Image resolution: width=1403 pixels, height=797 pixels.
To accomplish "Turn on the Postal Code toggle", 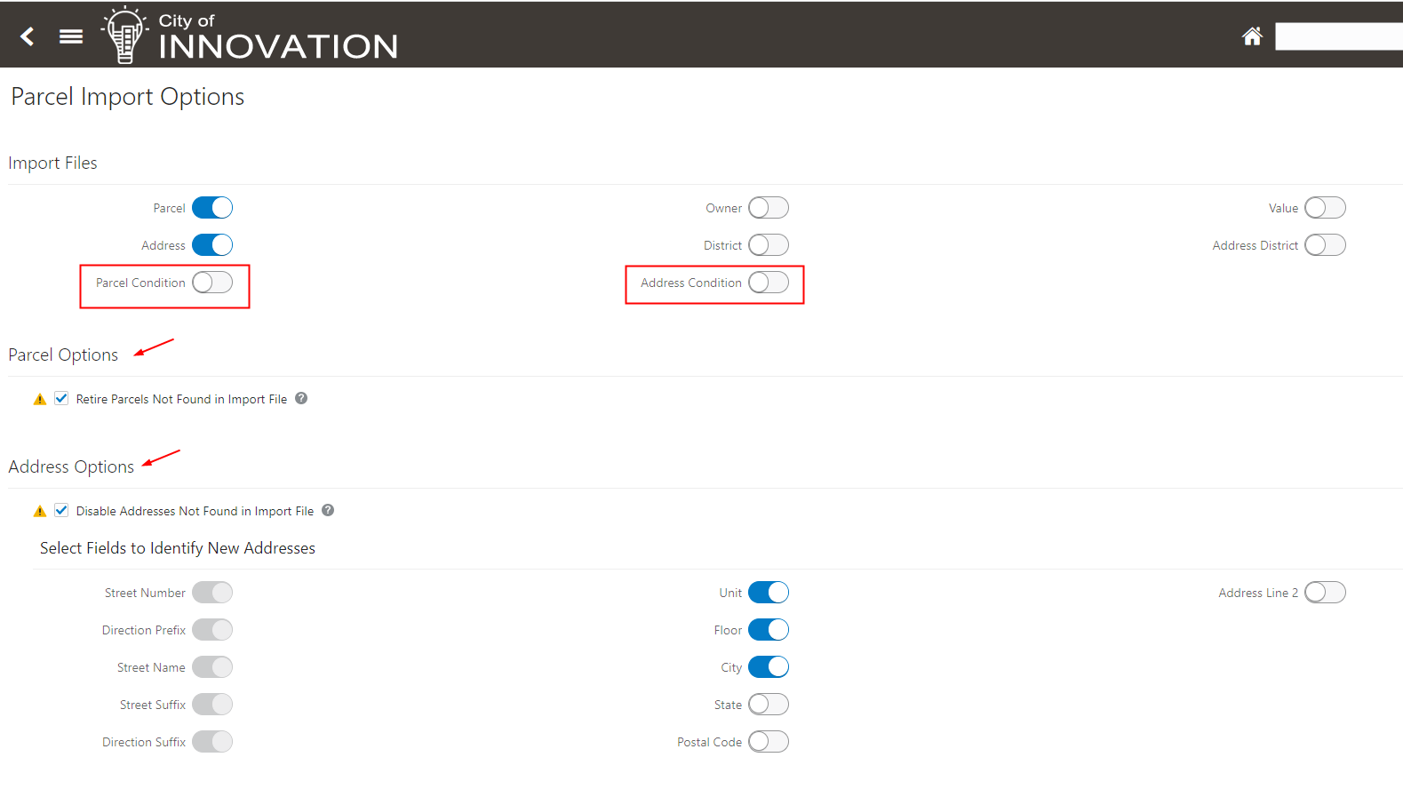I will pyautogui.click(x=769, y=742).
